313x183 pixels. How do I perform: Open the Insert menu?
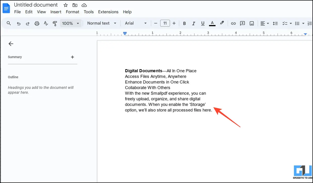point(56,12)
